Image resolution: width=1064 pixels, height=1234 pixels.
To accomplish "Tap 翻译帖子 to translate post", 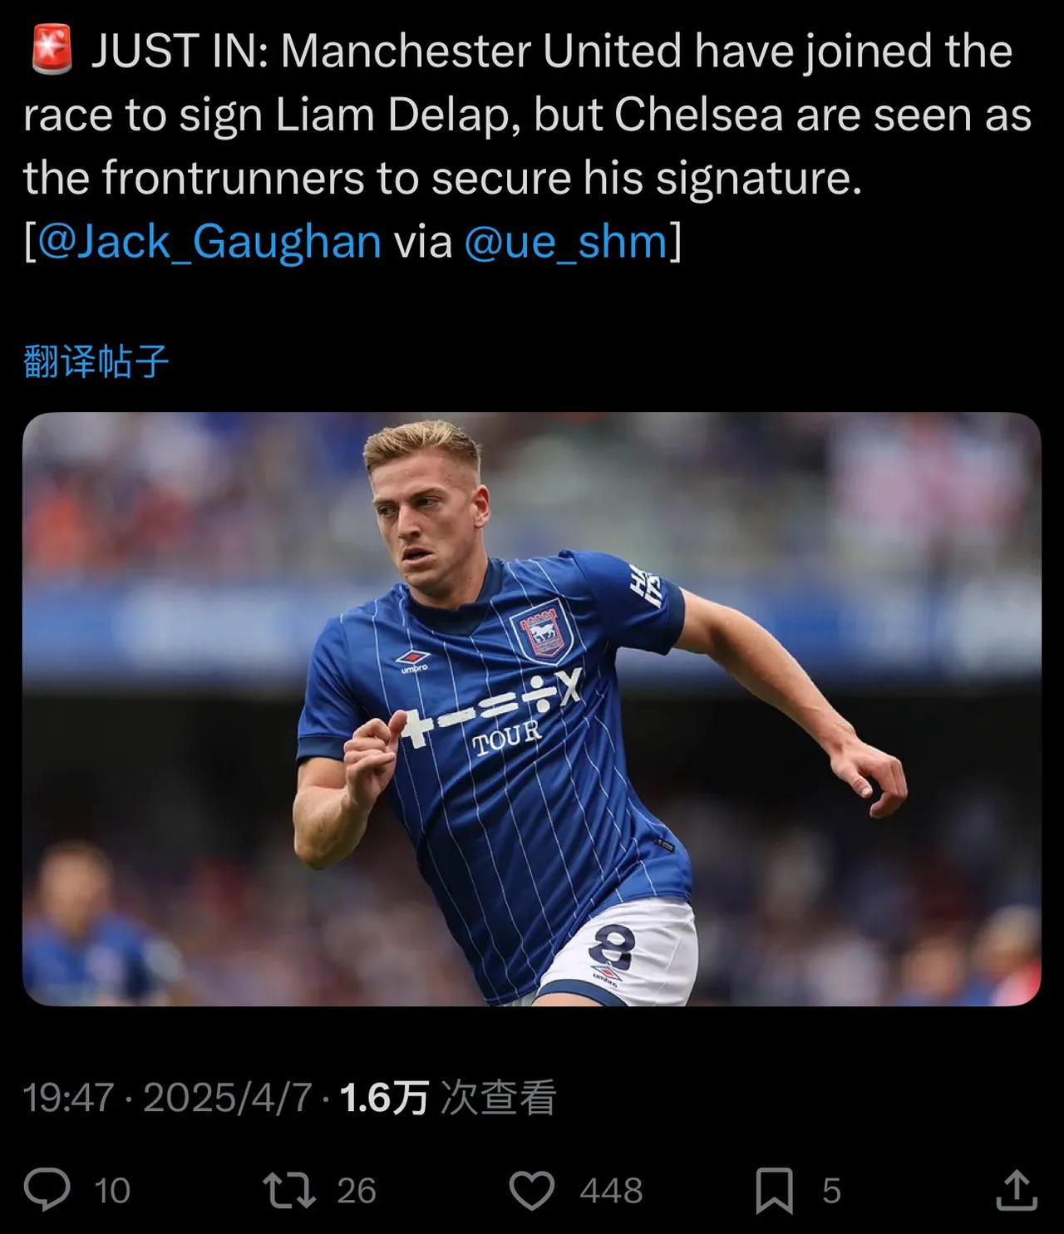I will point(96,361).
